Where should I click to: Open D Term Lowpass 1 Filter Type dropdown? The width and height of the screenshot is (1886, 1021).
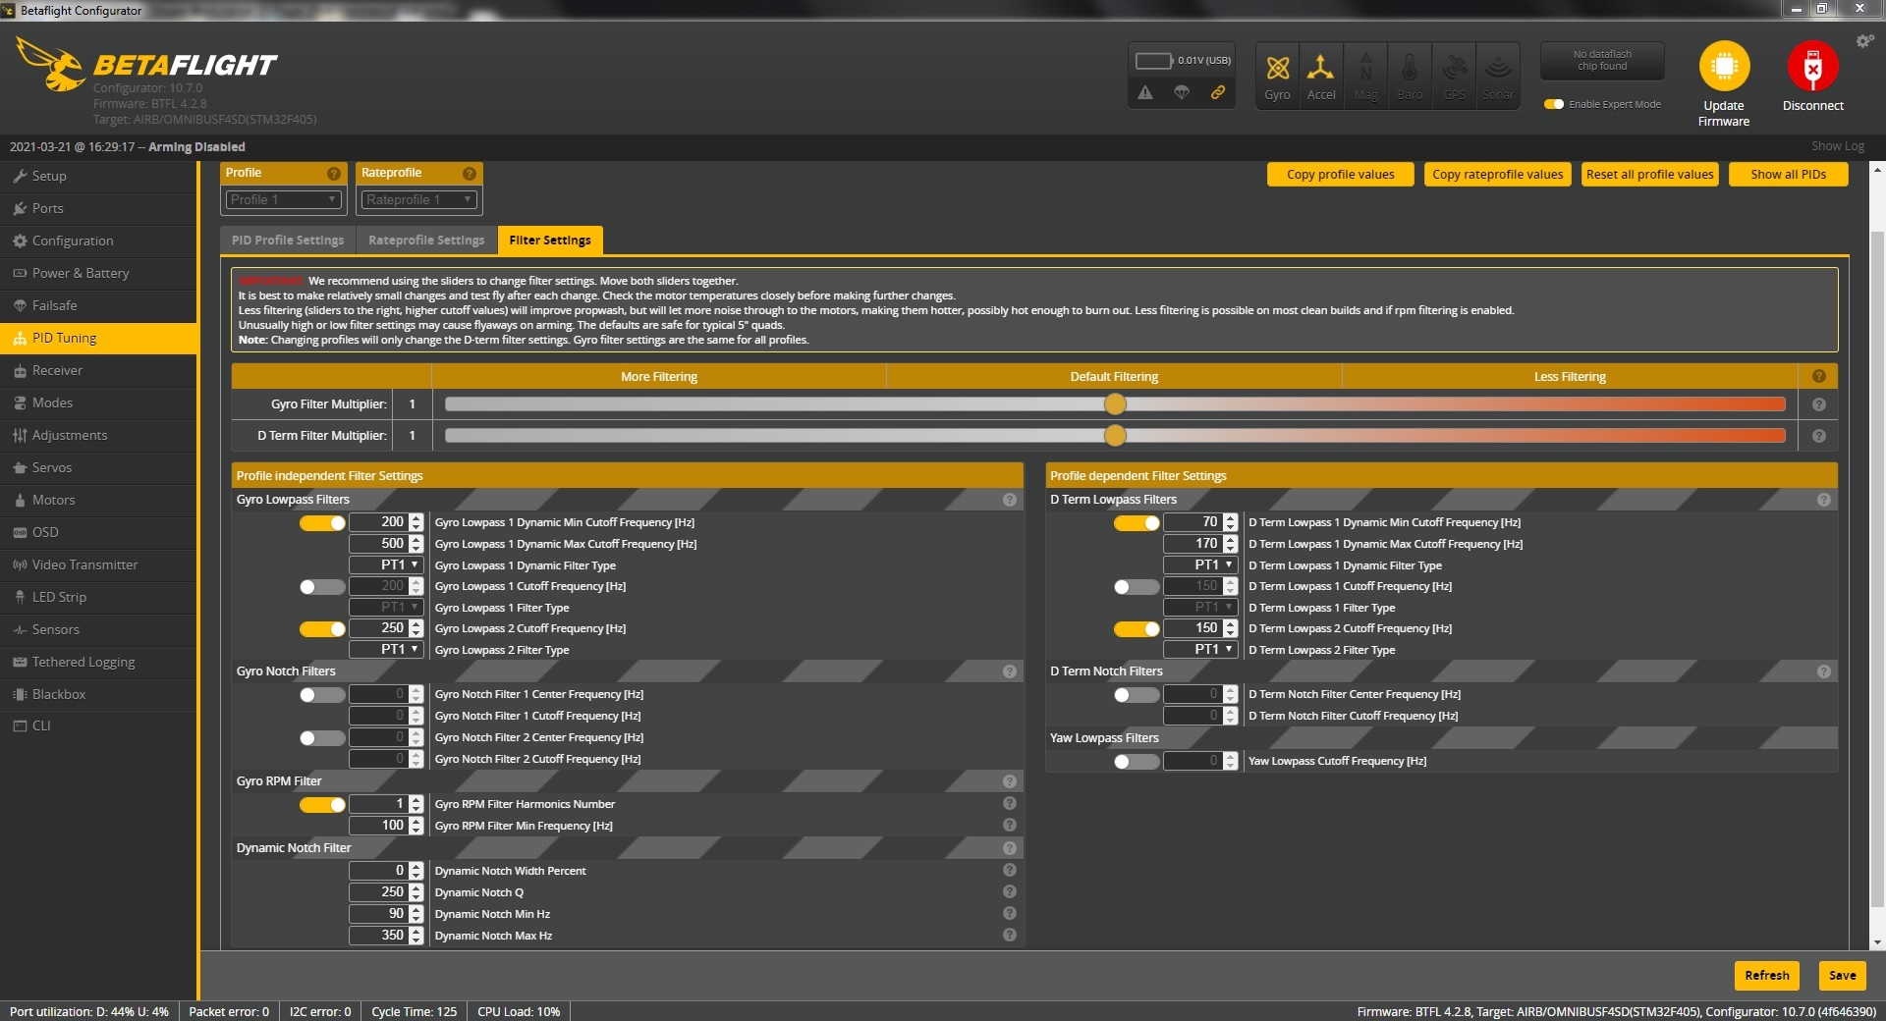pyautogui.click(x=1200, y=608)
